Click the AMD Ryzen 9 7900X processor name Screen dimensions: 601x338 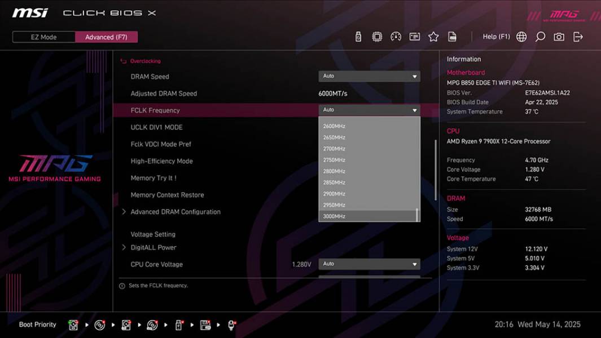tap(498, 141)
